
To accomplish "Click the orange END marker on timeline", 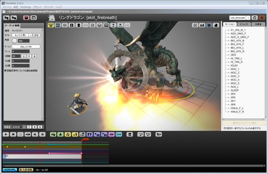I will 85,140.
